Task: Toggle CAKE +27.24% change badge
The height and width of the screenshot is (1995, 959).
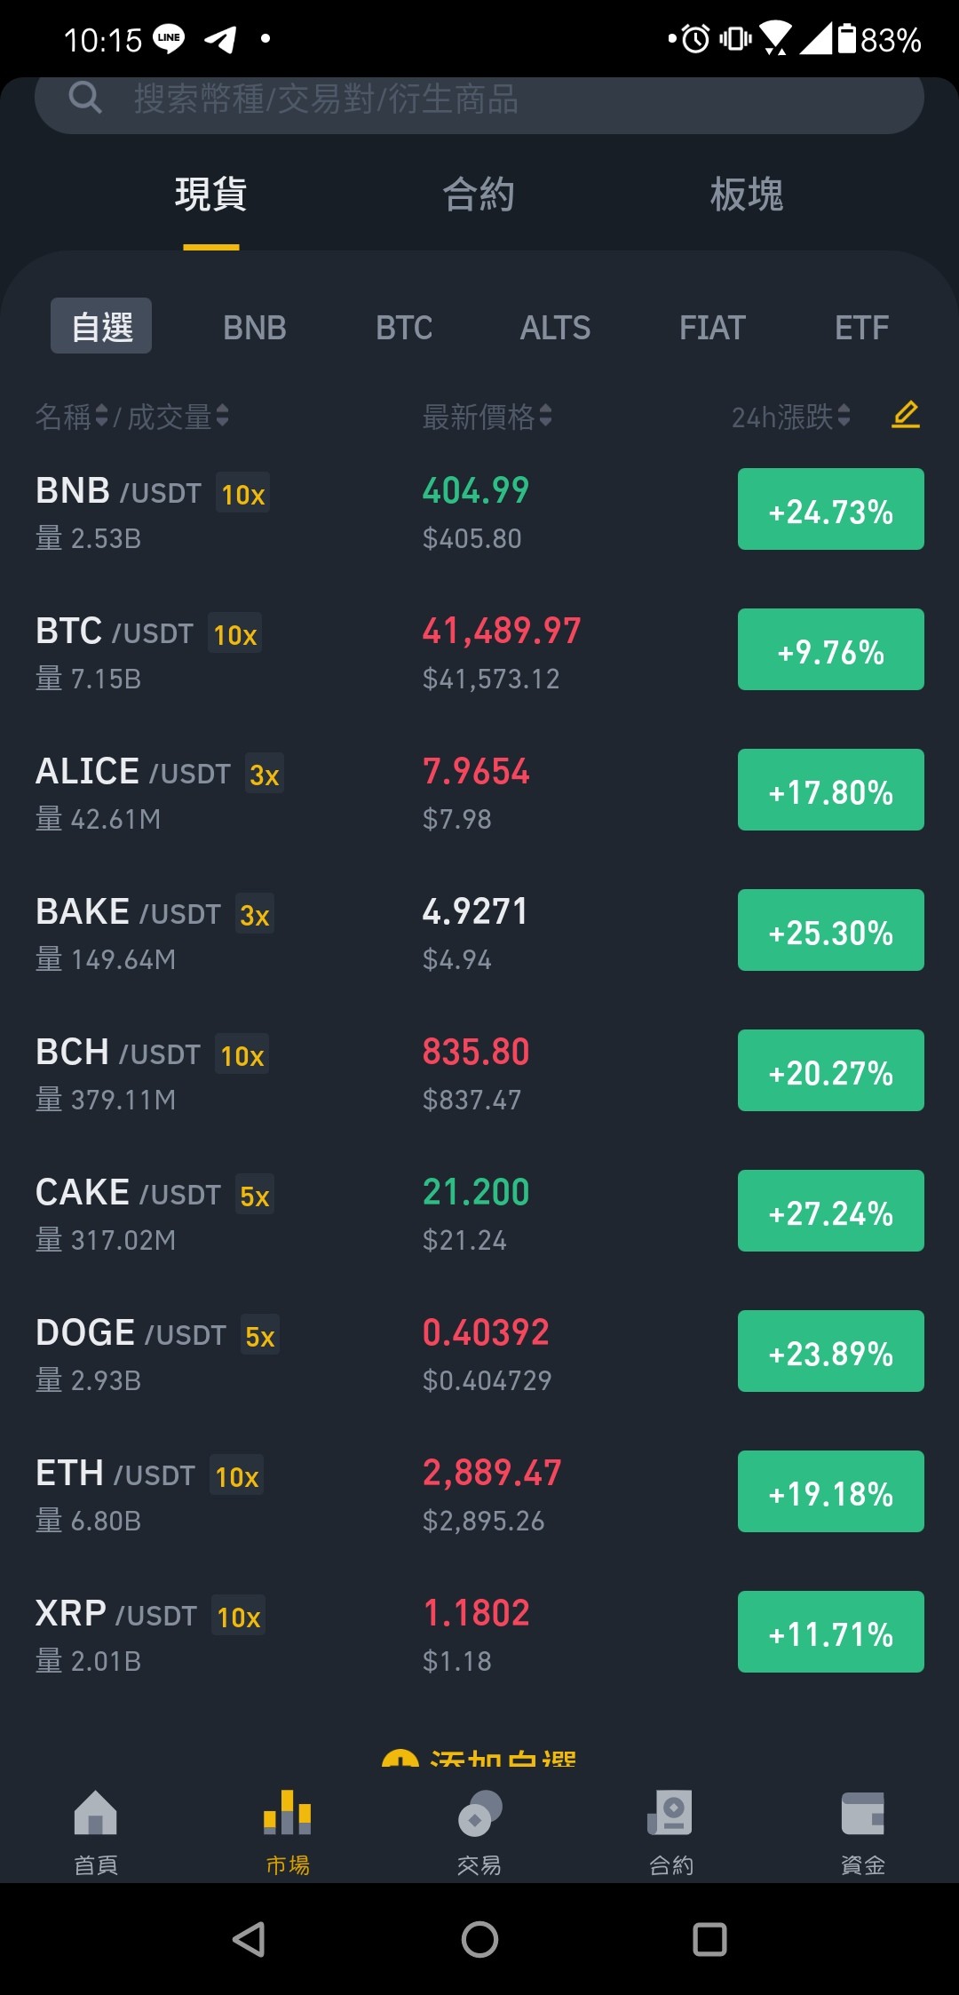Action: click(831, 1211)
